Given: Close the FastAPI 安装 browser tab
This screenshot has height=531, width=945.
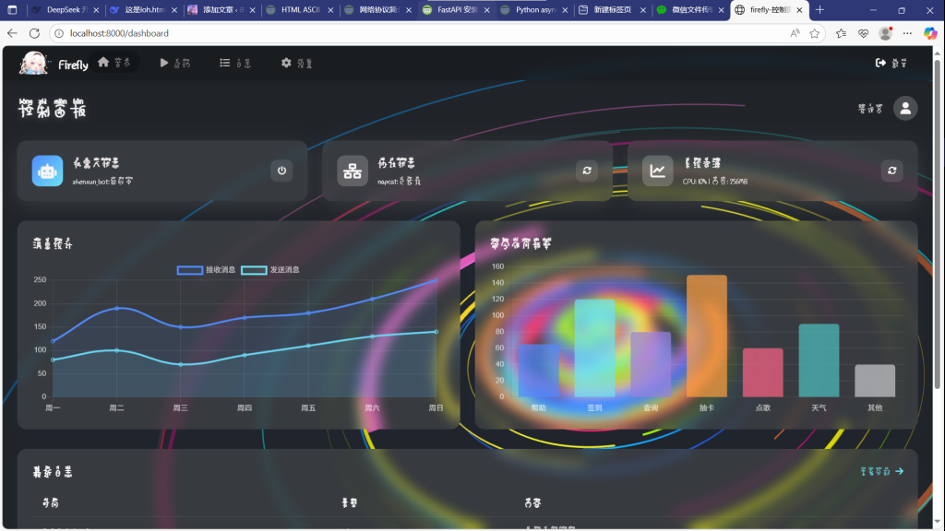Looking at the screenshot, I should (486, 10).
